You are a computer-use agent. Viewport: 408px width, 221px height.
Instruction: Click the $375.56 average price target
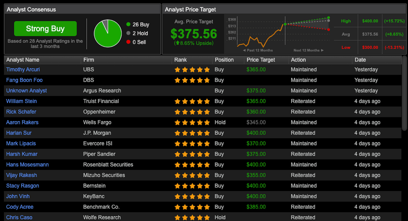click(x=194, y=34)
